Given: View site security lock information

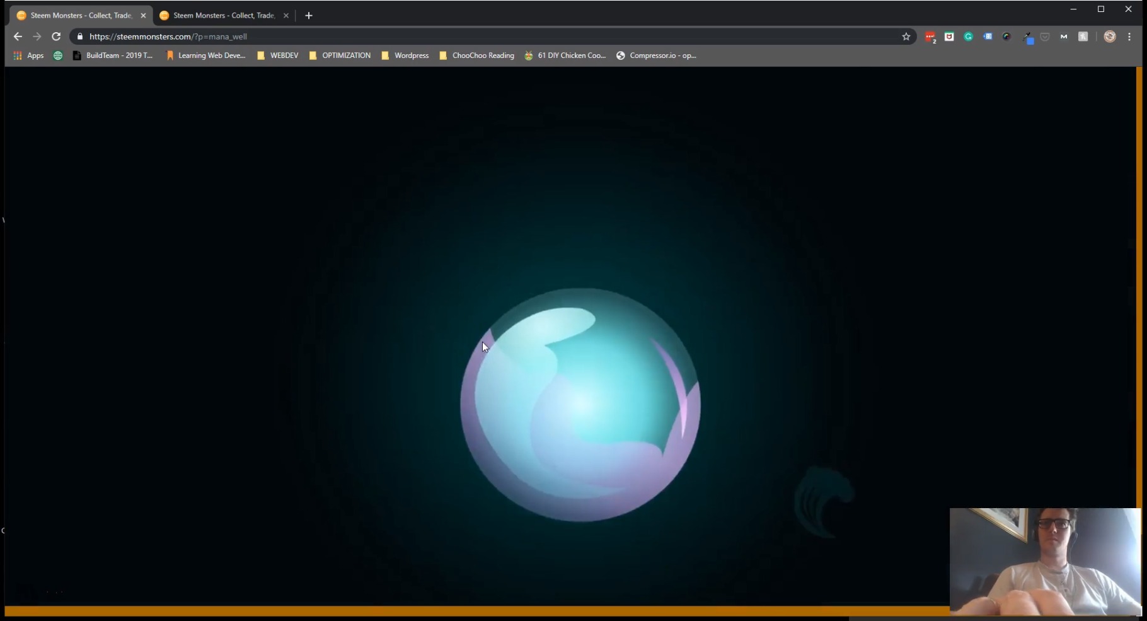Looking at the screenshot, I should (80, 37).
